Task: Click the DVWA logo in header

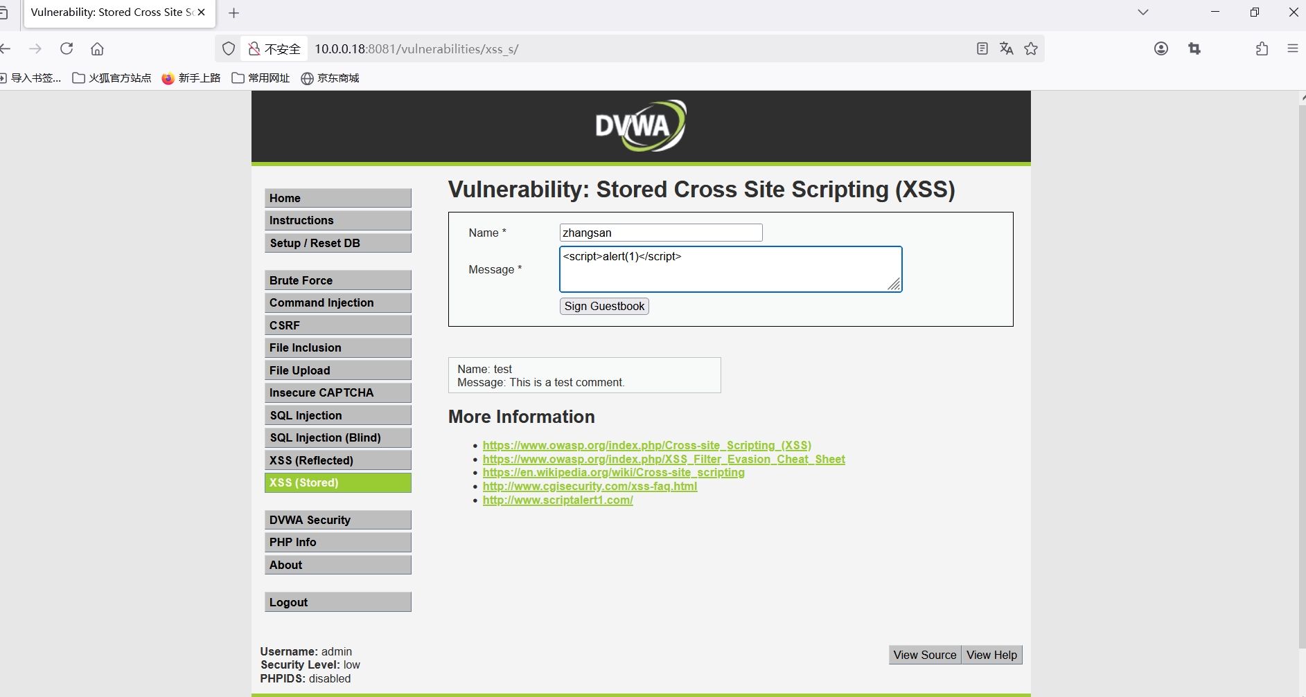Action: coord(641,126)
